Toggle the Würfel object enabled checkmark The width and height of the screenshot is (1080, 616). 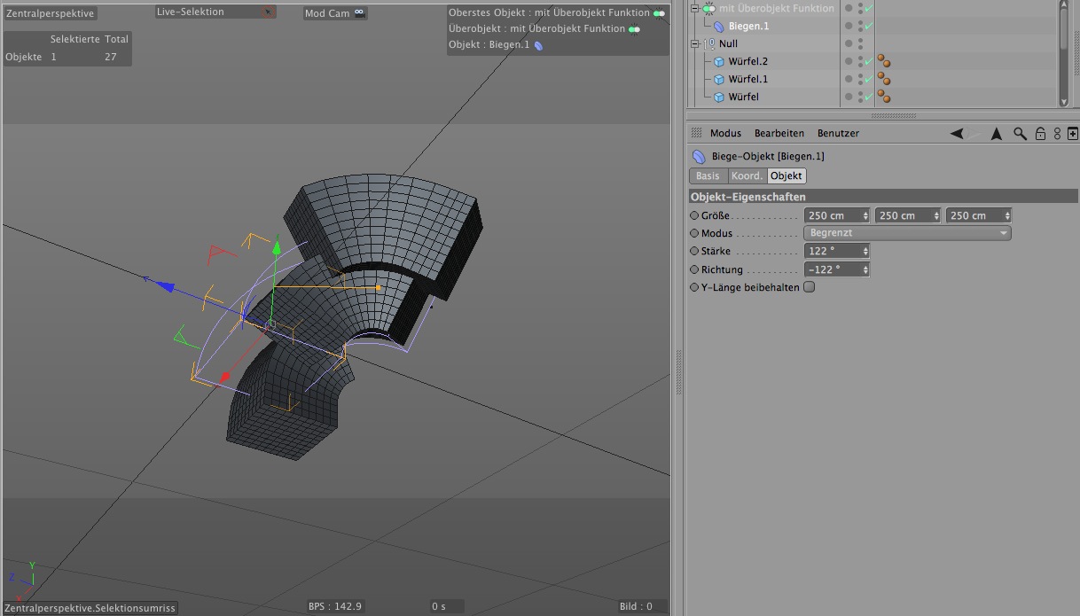pyautogui.click(x=869, y=97)
